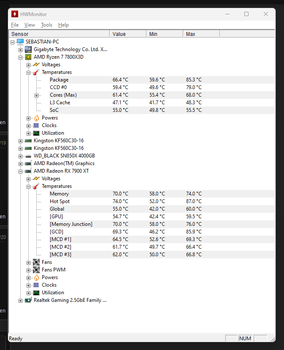
Task: Expand the WD_BLACK SN850X 4000GB node
Action: coord(21,156)
